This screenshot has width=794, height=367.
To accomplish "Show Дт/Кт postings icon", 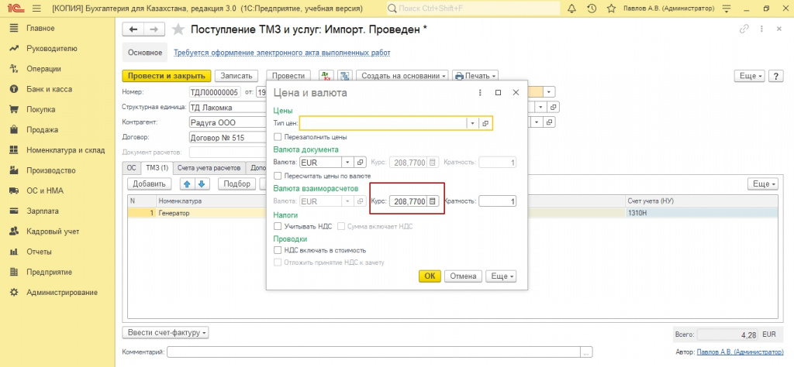I will click(x=326, y=76).
